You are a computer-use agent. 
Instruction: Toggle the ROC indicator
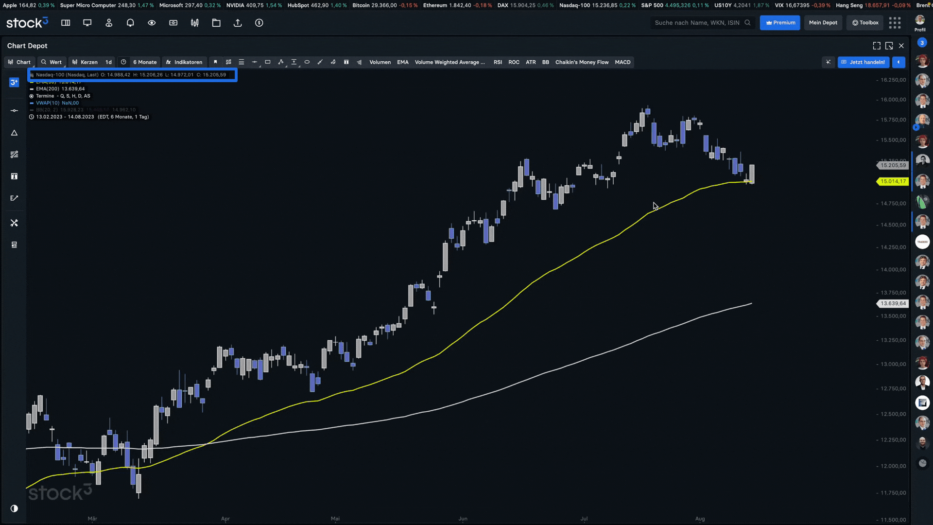coord(514,62)
